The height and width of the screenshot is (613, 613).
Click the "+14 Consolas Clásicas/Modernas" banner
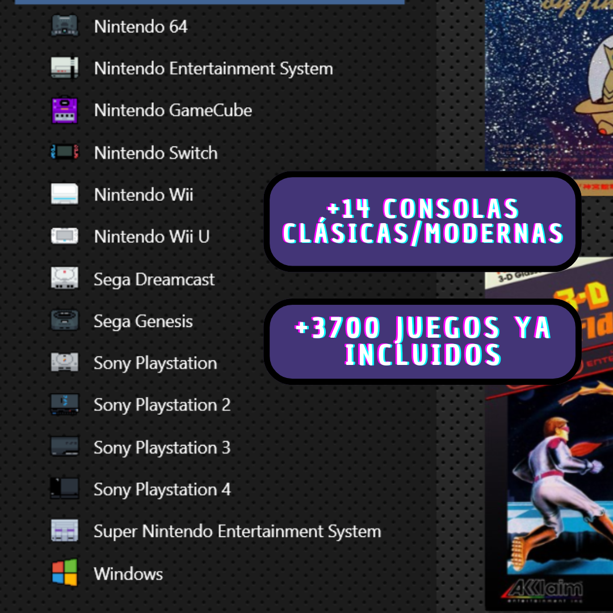pos(422,221)
